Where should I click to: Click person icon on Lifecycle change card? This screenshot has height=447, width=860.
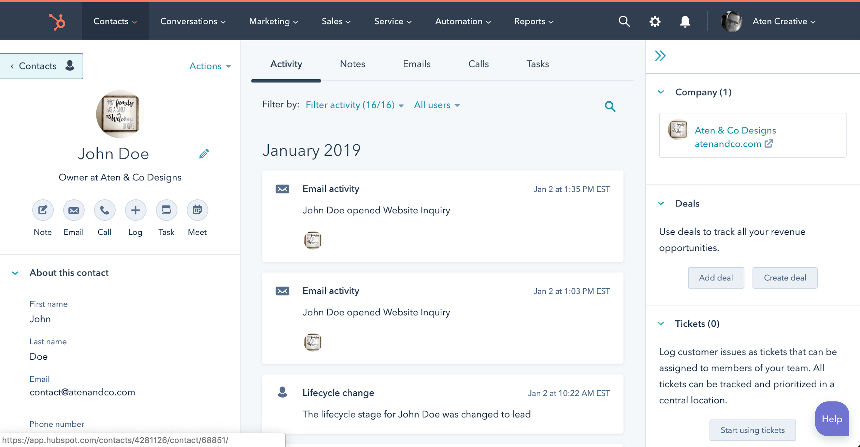282,392
